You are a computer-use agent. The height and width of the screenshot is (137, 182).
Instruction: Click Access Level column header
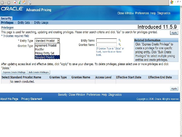pyautogui.click(x=103, y=77)
